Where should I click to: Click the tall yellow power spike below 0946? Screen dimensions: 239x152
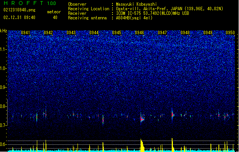pyautogui.click(x=142, y=145)
